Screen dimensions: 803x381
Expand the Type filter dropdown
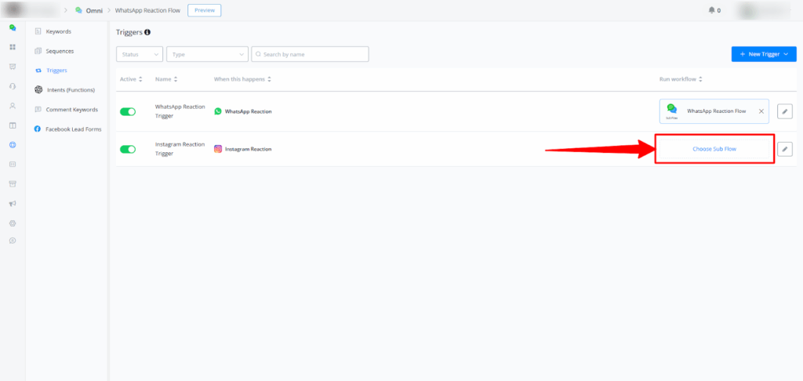207,54
